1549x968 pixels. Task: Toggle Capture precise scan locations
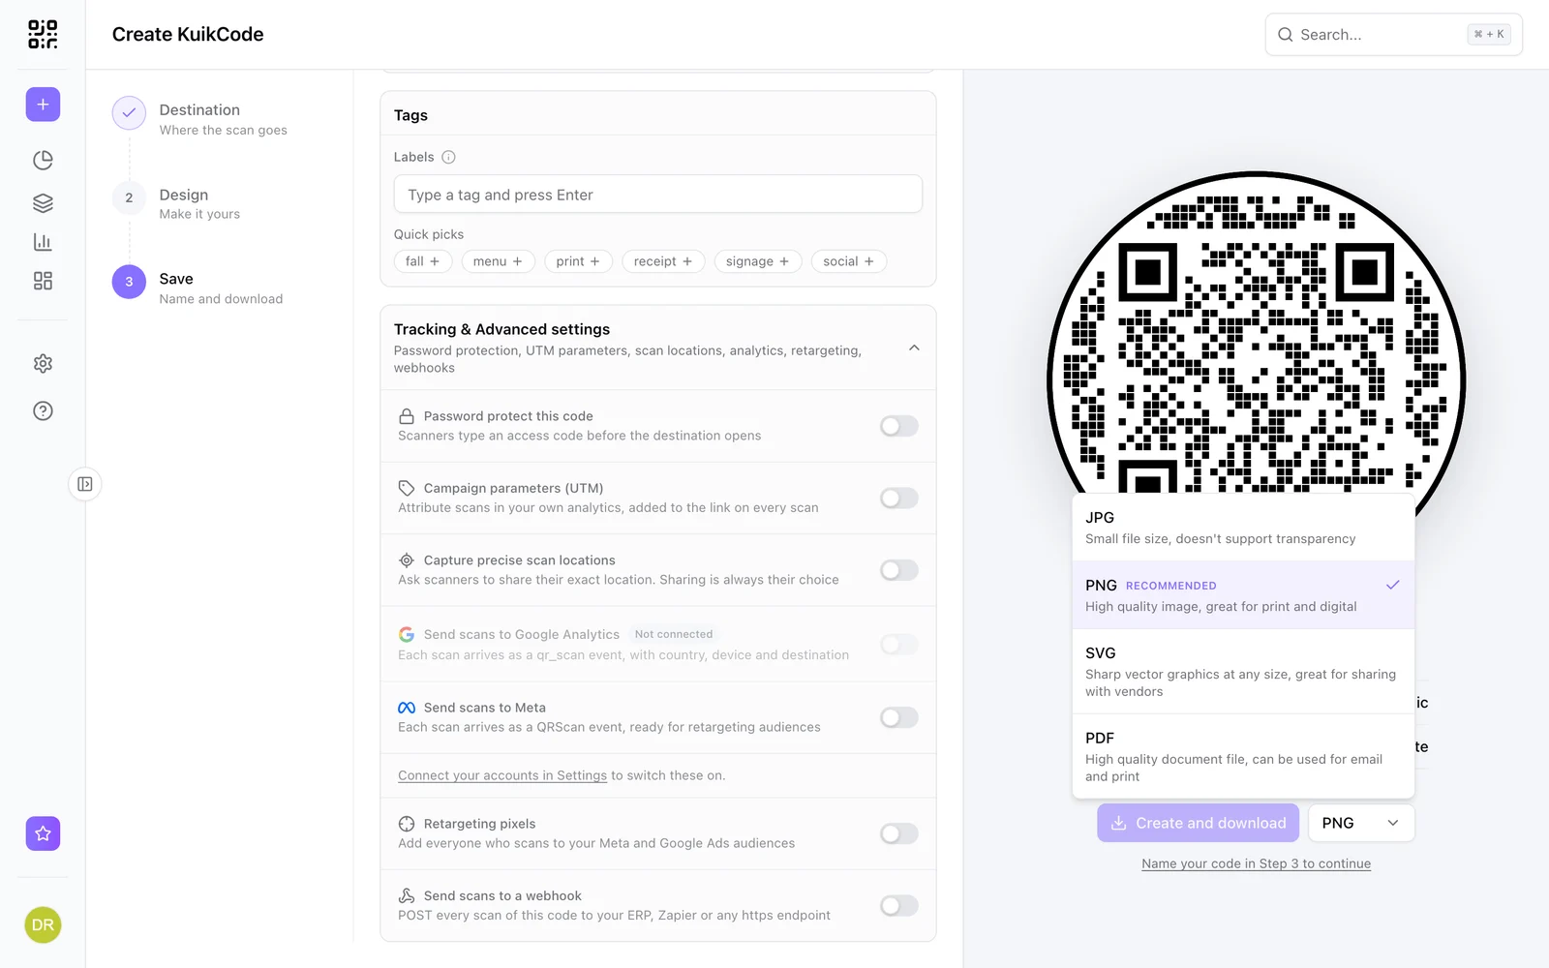(x=898, y=570)
